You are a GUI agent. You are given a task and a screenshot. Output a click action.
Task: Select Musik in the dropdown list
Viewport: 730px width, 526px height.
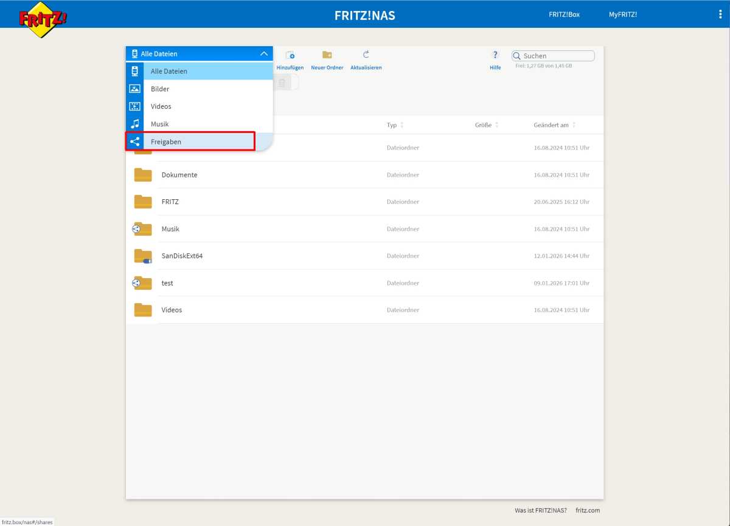200,124
